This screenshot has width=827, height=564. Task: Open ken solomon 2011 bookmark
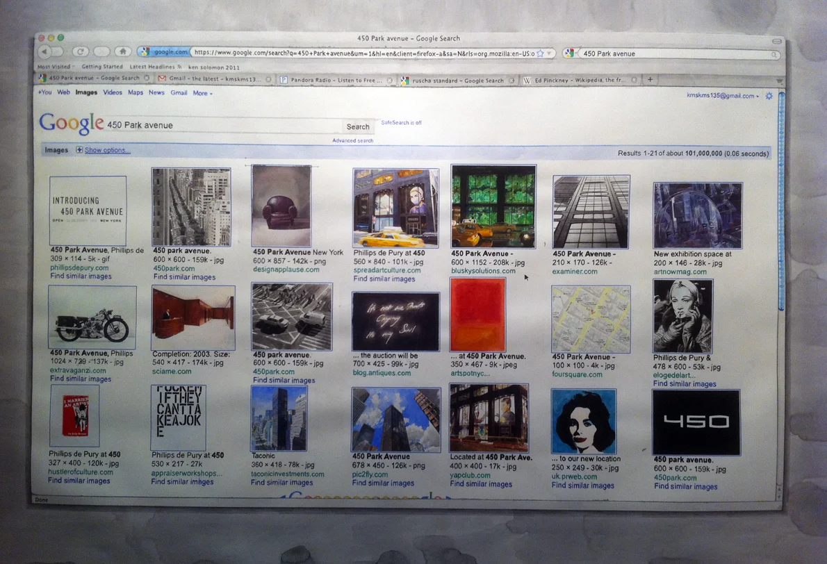(213, 67)
